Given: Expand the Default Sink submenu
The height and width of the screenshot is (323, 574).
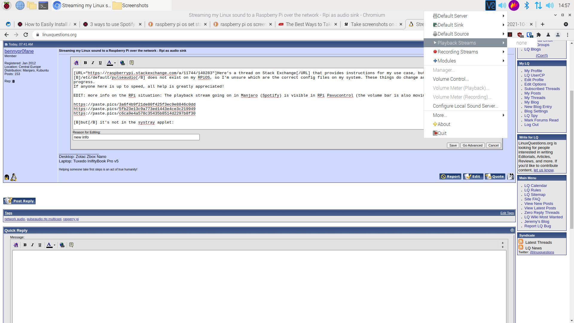Looking at the screenshot, I should pyautogui.click(x=465, y=25).
